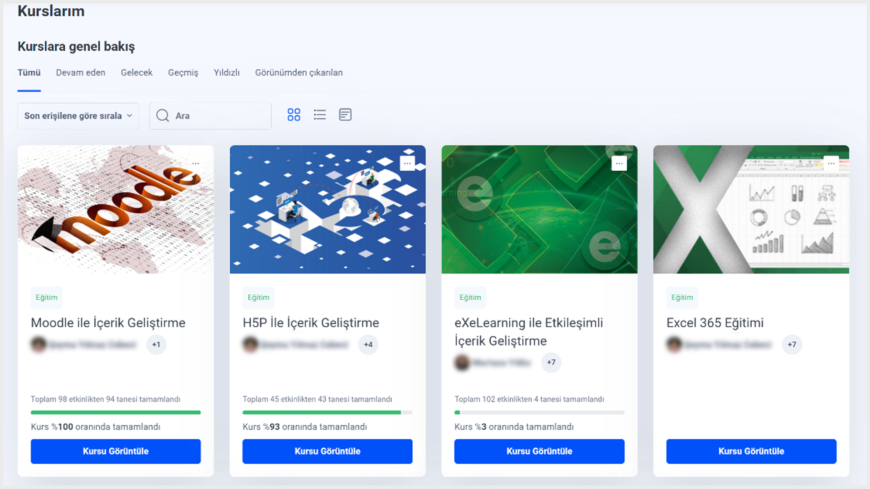Select the 'Devam eden' tab
This screenshot has height=489, width=870.
click(x=81, y=73)
